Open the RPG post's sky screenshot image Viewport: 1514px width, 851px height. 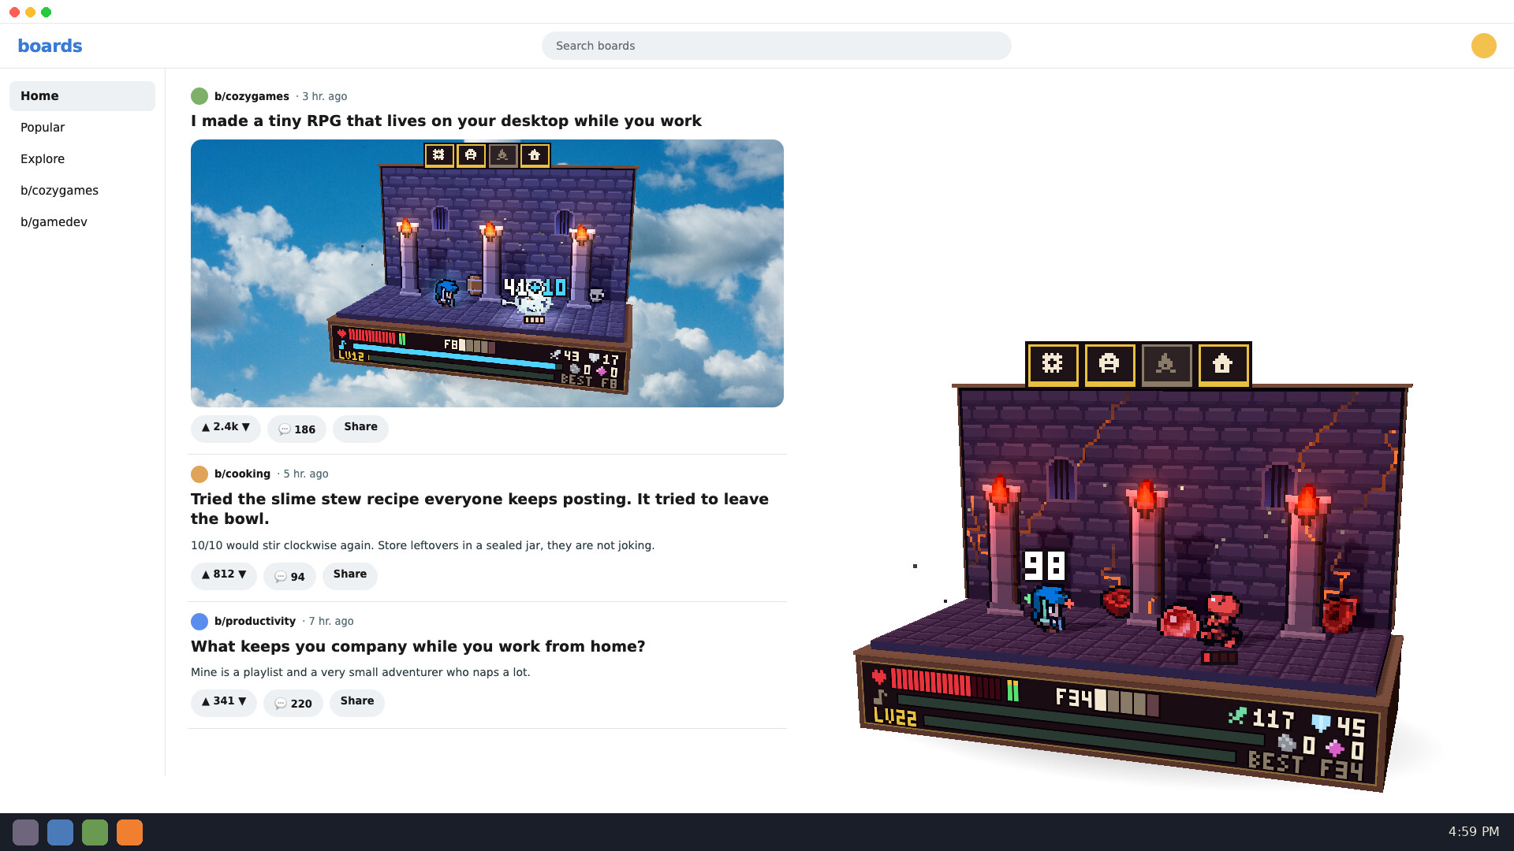(x=487, y=273)
